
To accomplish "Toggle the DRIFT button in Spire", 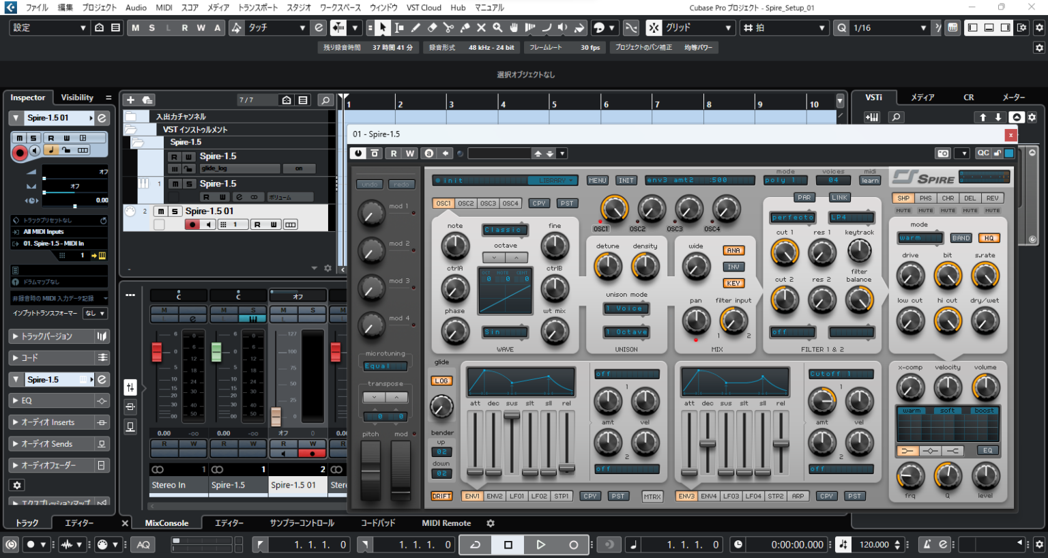I will coord(441,496).
